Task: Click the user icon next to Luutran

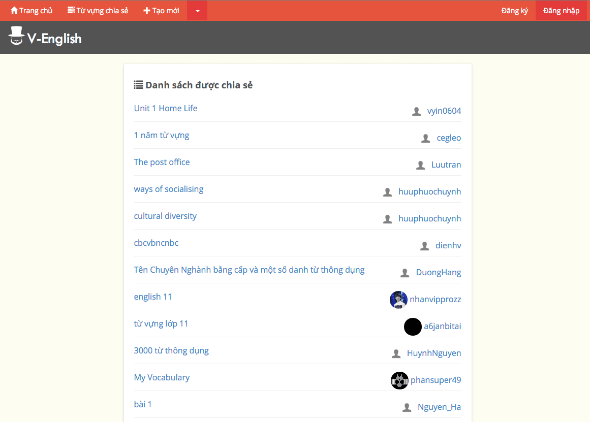Action: click(420, 165)
